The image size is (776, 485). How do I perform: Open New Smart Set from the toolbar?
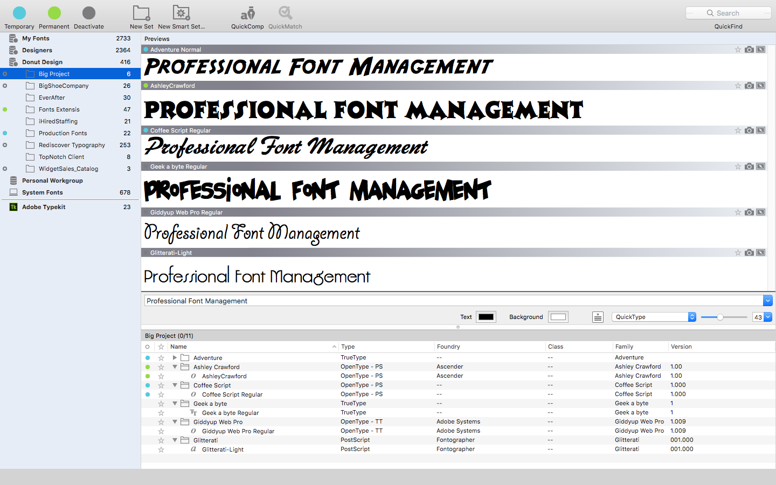(x=181, y=13)
